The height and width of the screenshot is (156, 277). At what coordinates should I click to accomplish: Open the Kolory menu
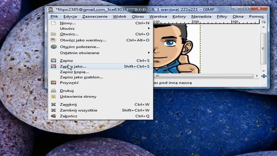pyautogui.click(x=179, y=16)
